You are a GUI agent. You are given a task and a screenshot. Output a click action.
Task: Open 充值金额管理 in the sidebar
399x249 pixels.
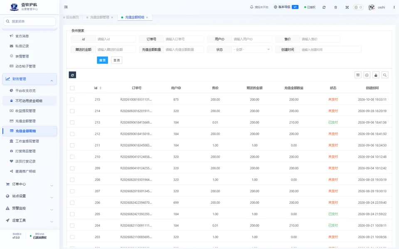(25, 121)
